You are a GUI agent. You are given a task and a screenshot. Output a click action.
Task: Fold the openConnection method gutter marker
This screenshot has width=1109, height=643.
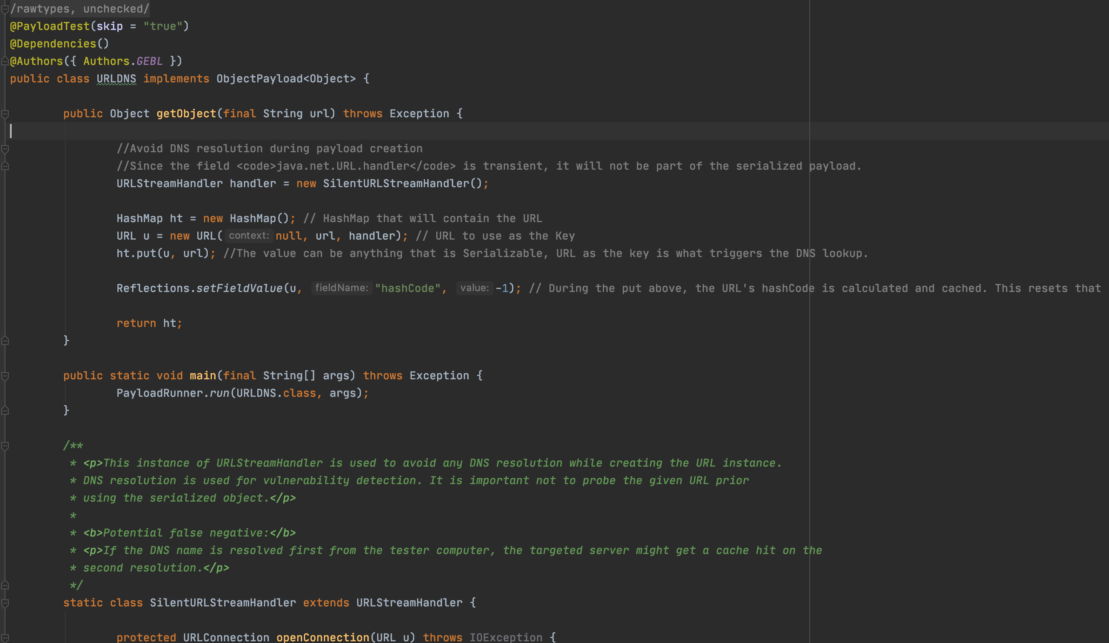tap(5, 637)
